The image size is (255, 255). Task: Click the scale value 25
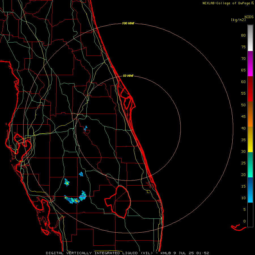tap(243, 163)
